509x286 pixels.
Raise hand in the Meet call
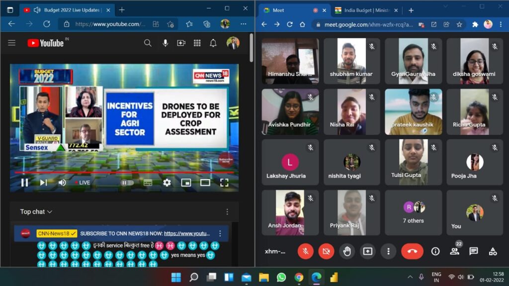347,251
